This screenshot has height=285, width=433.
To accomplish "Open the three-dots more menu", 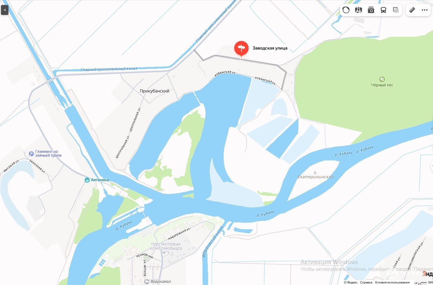I will click(x=425, y=10).
